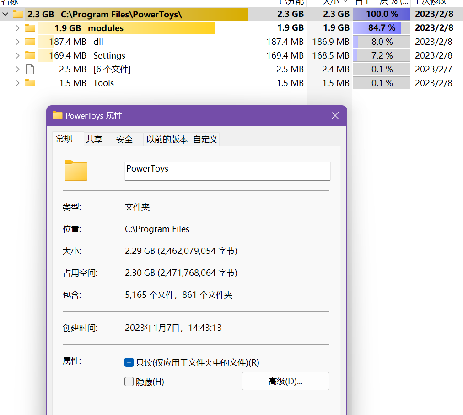Toggle the 只读 read-only checkbox
This screenshot has height=415, width=463.
point(129,362)
